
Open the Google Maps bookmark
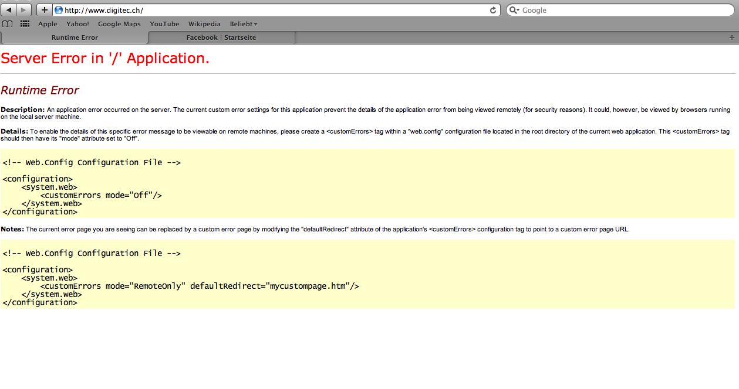click(119, 24)
